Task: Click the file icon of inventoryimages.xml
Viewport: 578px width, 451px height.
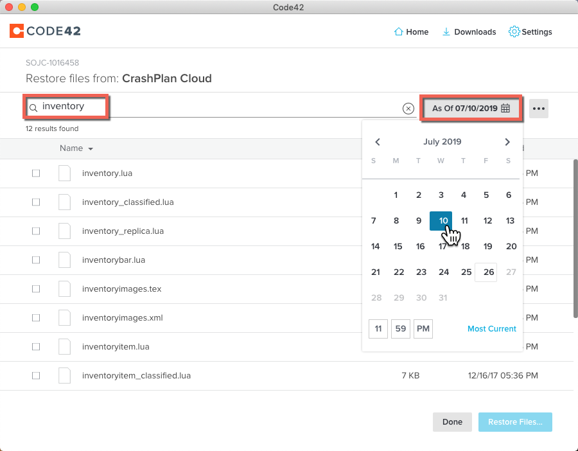Action: 64,317
